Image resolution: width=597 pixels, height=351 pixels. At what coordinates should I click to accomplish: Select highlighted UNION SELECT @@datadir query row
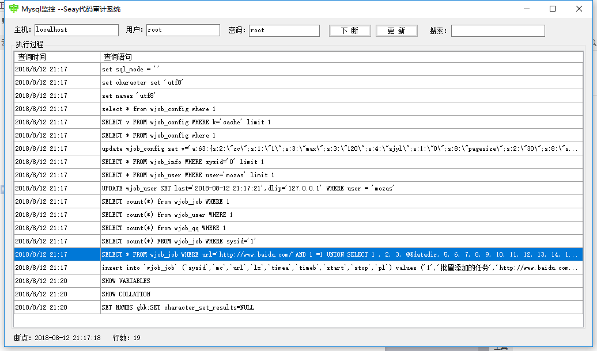coord(298,254)
